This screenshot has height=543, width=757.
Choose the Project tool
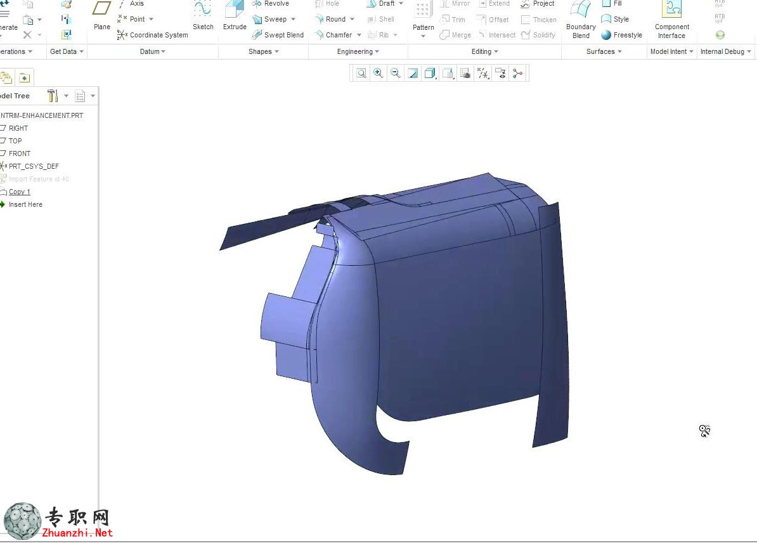(538, 3)
